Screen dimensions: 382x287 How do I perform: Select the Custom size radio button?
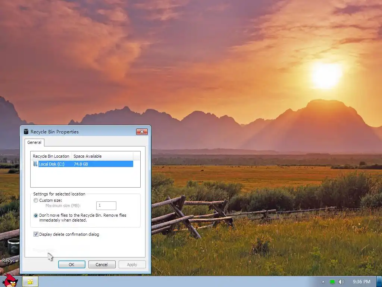(36, 200)
